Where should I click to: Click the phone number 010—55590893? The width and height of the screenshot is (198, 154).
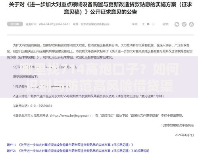tap(41, 106)
